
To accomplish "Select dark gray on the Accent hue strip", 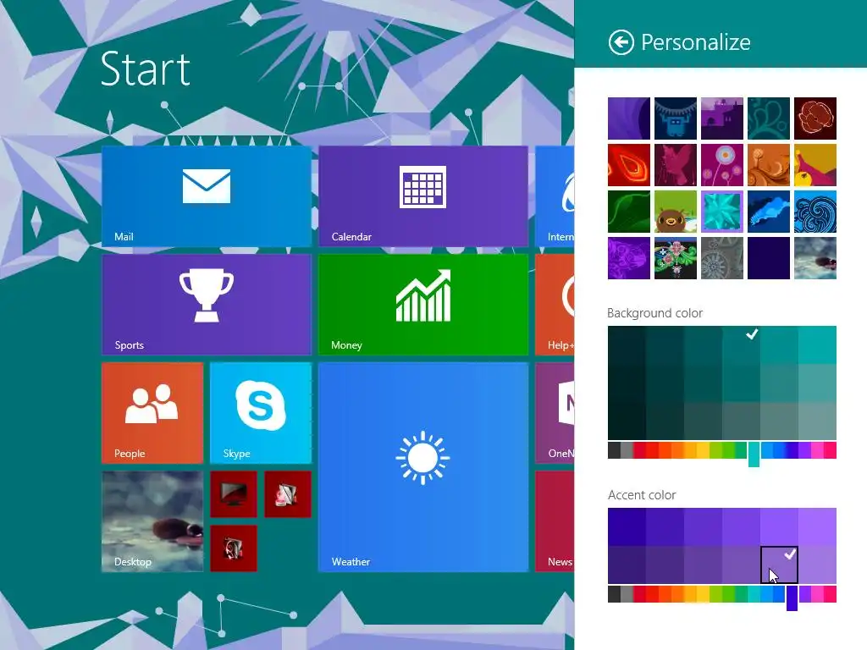I will (614, 593).
